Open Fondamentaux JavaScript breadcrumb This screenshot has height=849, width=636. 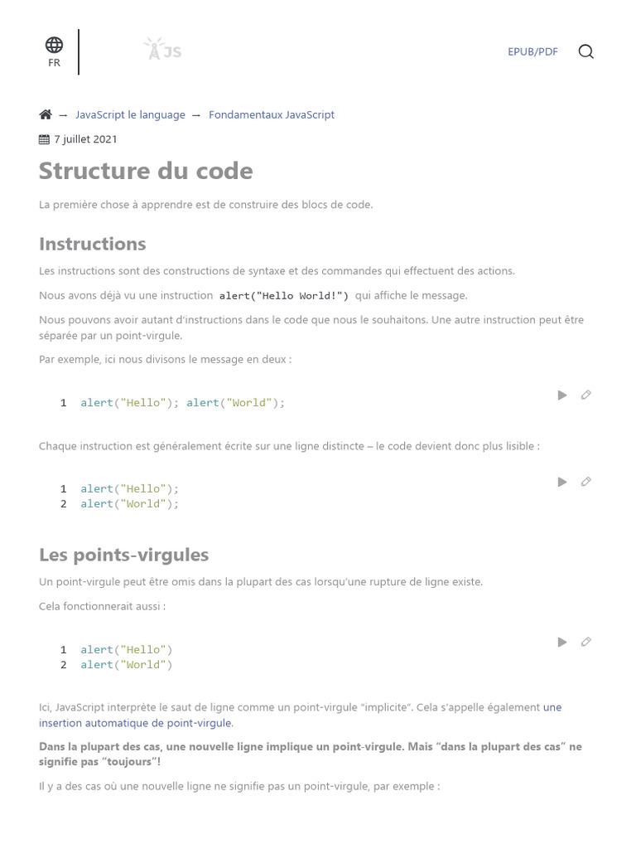pos(272,115)
